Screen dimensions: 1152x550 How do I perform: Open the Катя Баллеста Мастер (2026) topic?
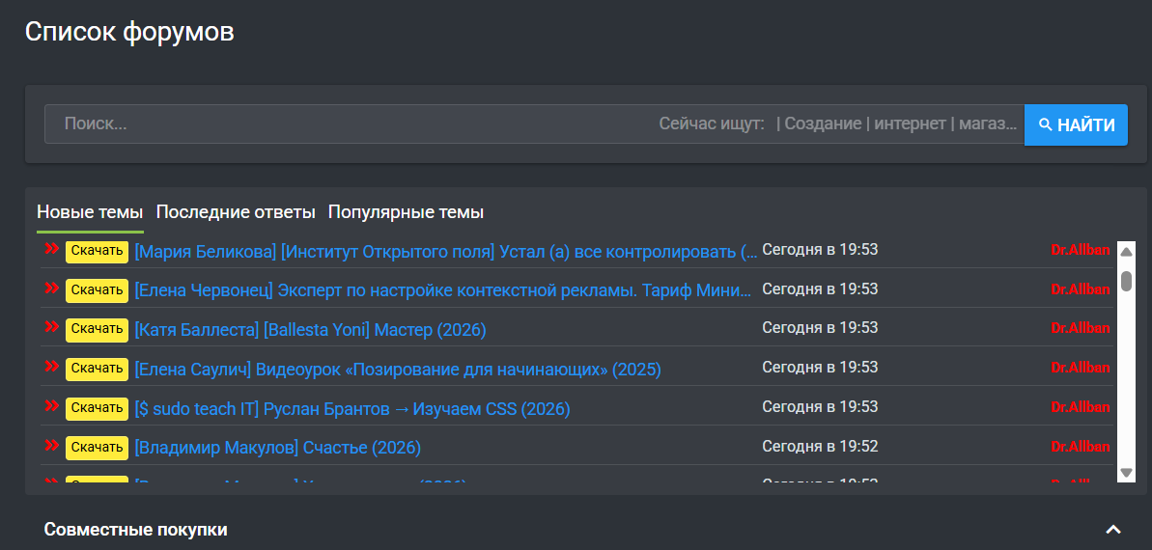point(310,330)
